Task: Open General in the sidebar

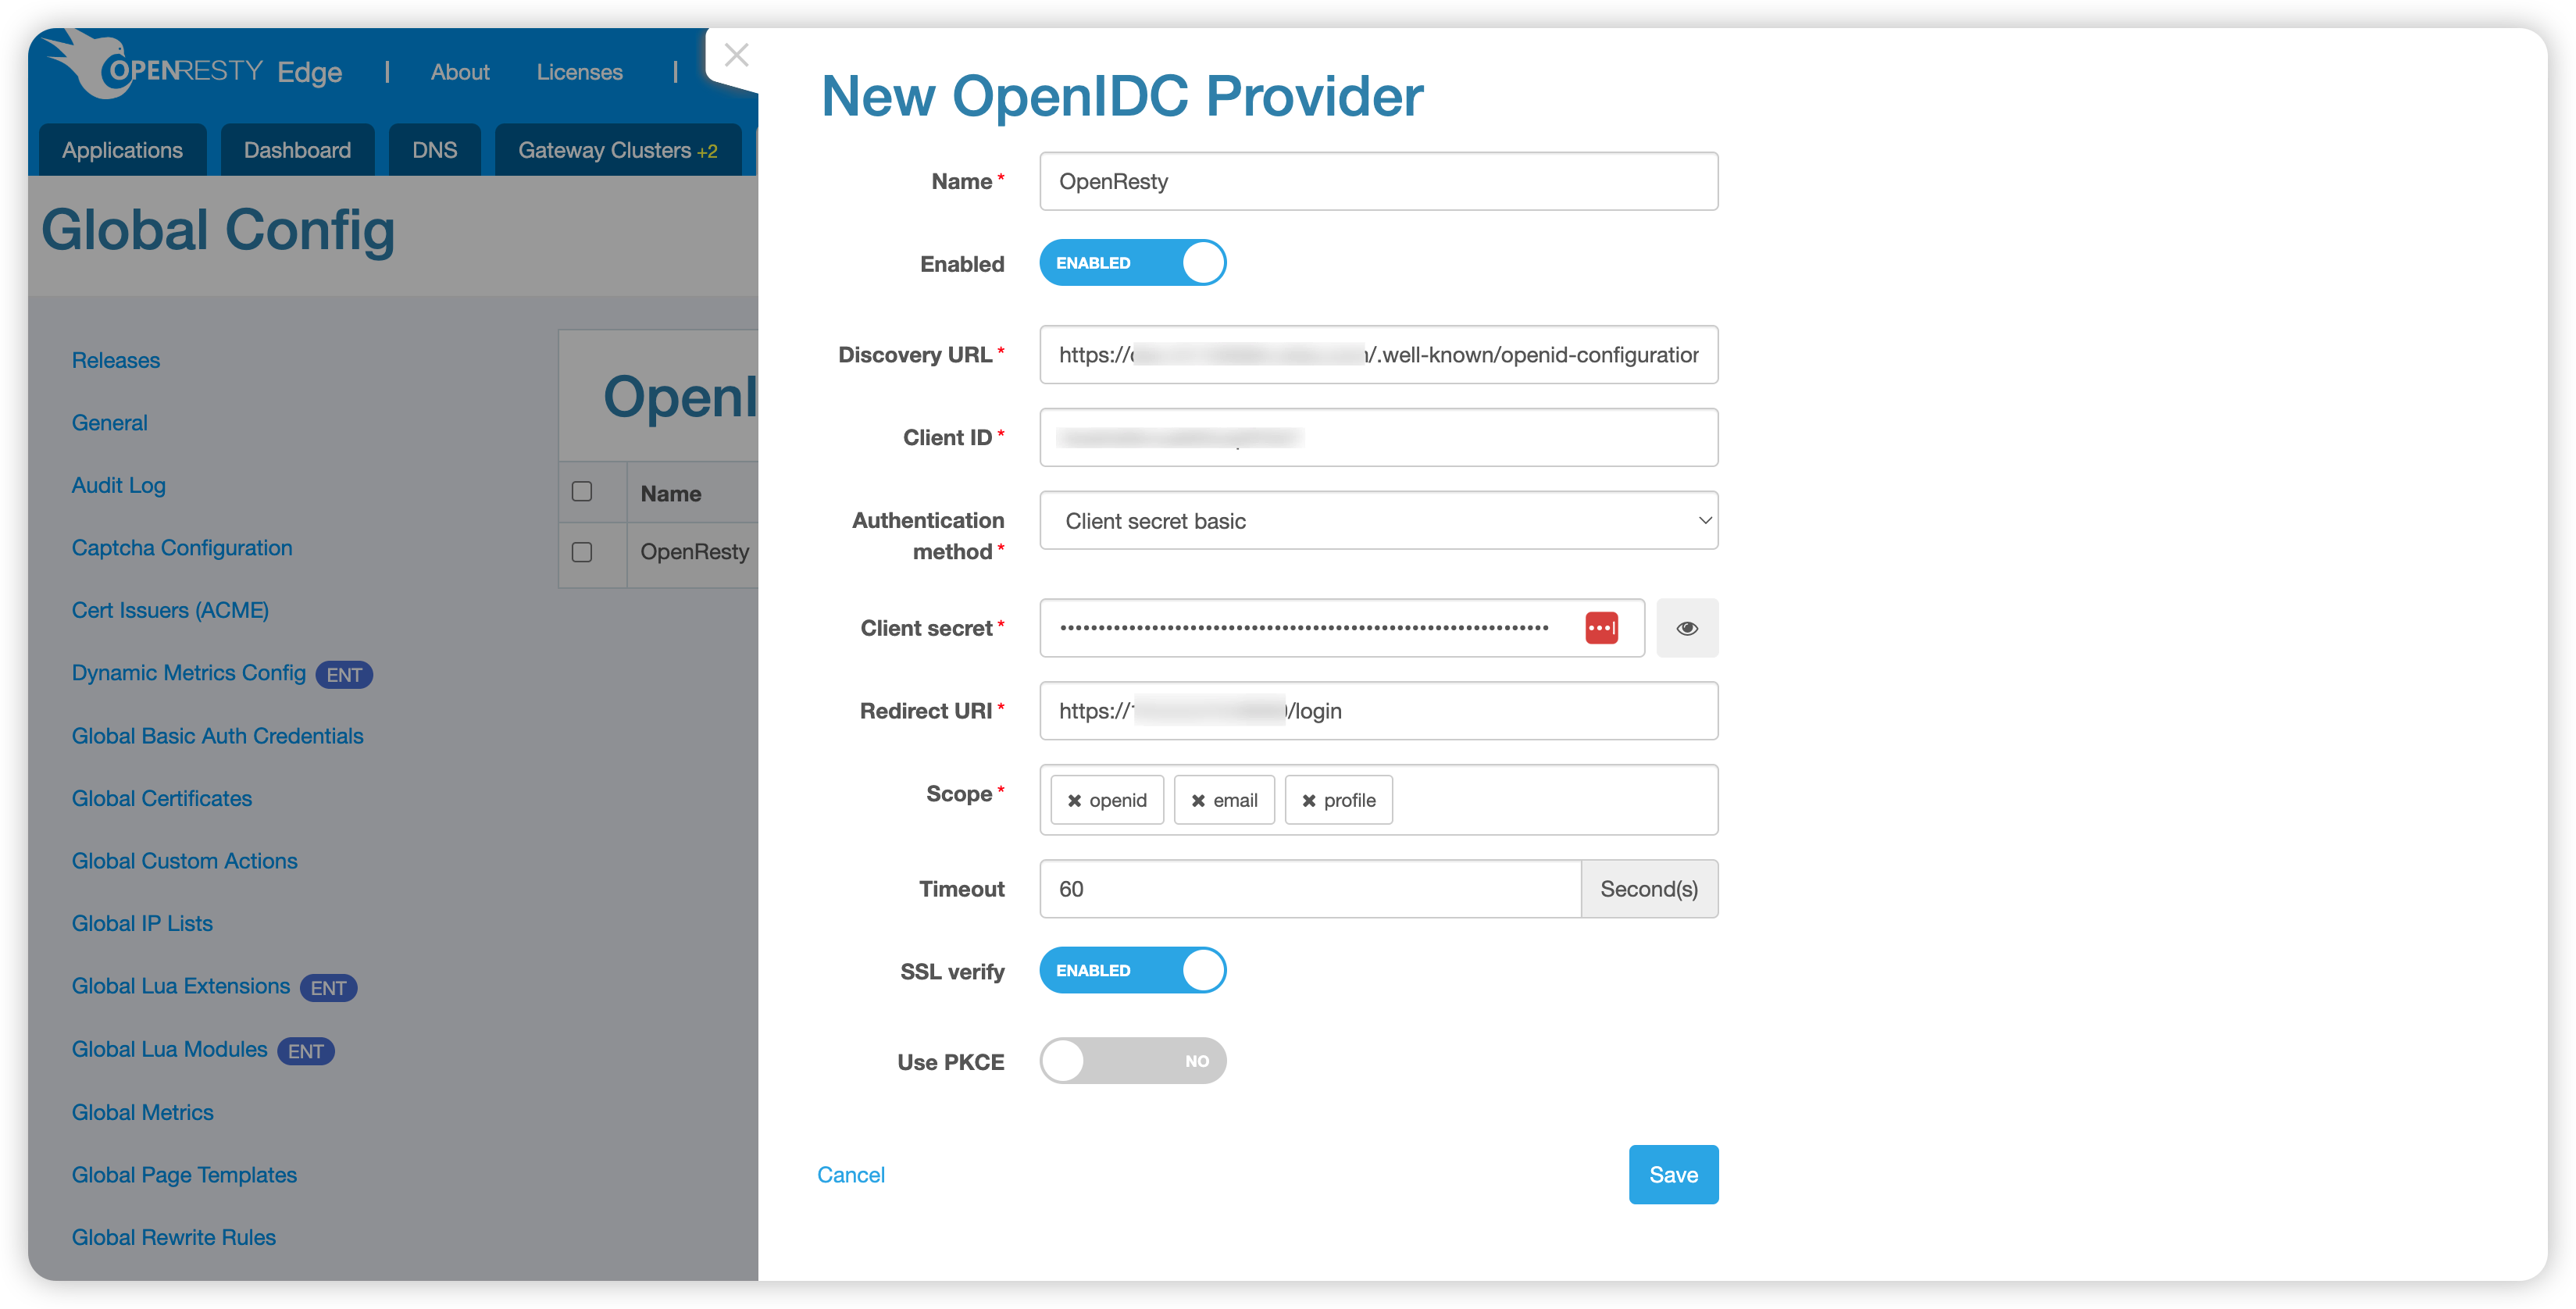Action: 109,423
